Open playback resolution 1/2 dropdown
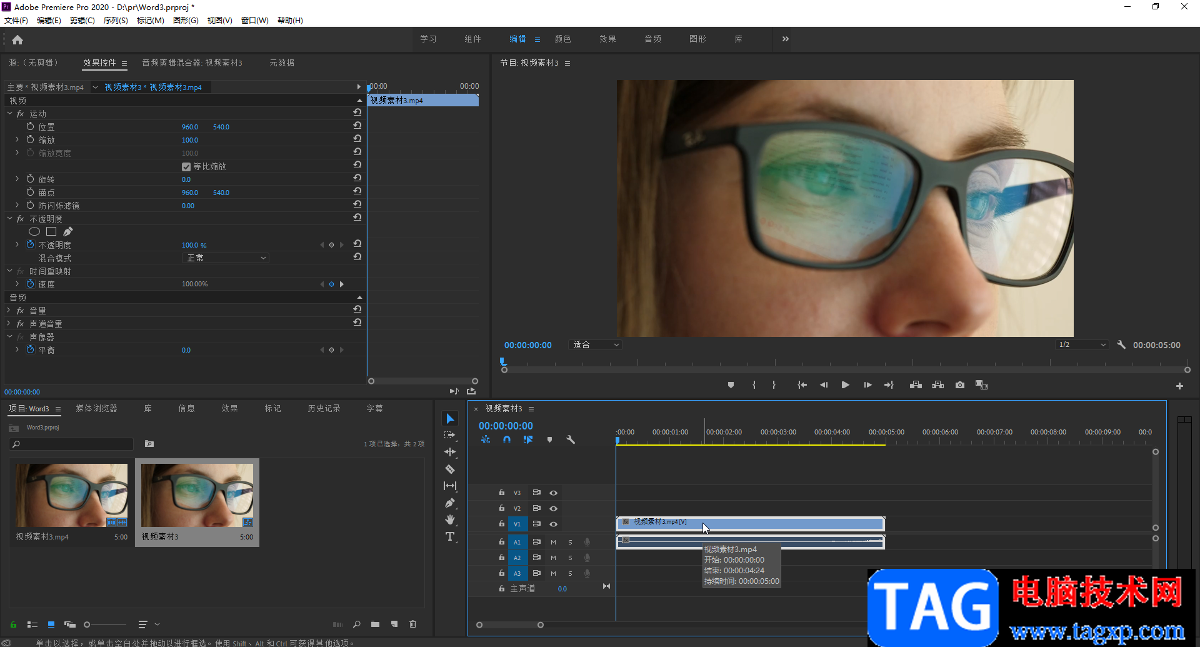This screenshot has height=647, width=1200. pos(1082,344)
